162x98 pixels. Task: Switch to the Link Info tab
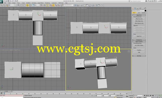144,13
